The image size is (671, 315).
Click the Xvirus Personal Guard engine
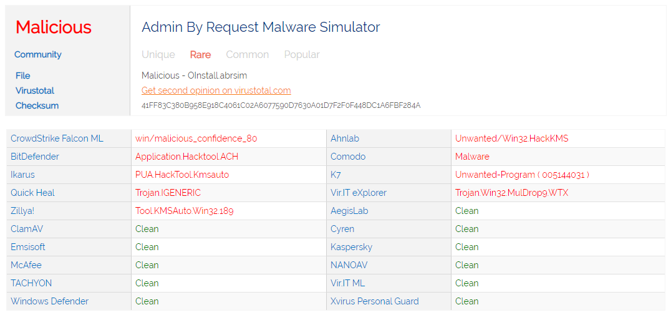coord(374,301)
